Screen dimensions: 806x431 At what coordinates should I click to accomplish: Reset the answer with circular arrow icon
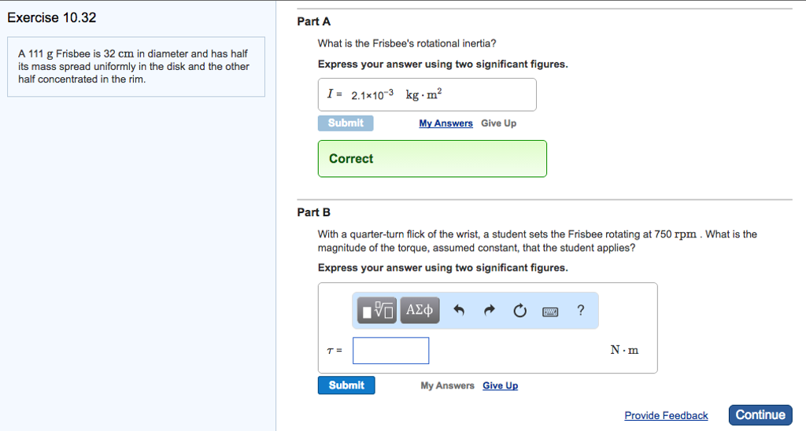(519, 311)
